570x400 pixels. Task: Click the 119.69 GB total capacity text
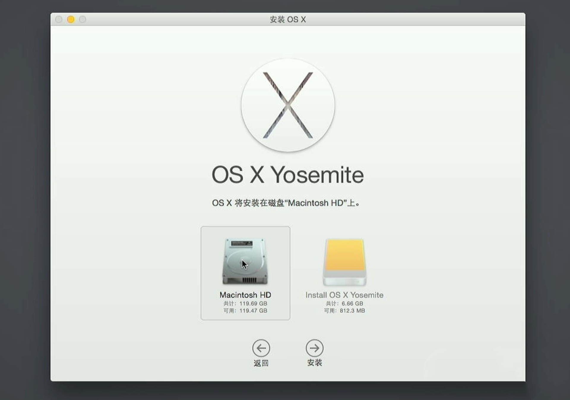click(x=253, y=303)
